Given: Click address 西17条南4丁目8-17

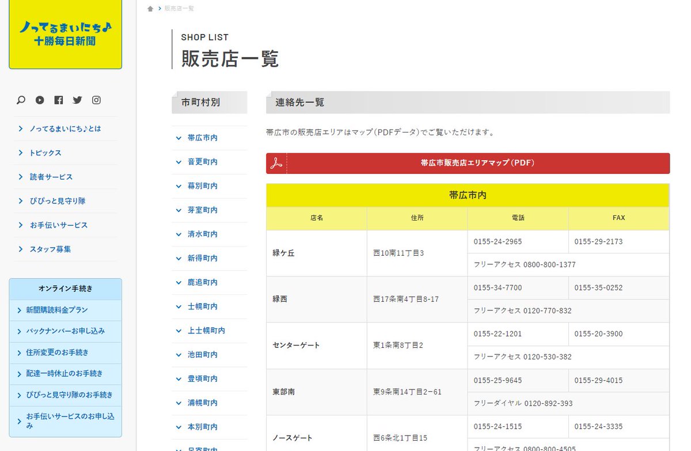Looking at the screenshot, I should coord(406,300).
